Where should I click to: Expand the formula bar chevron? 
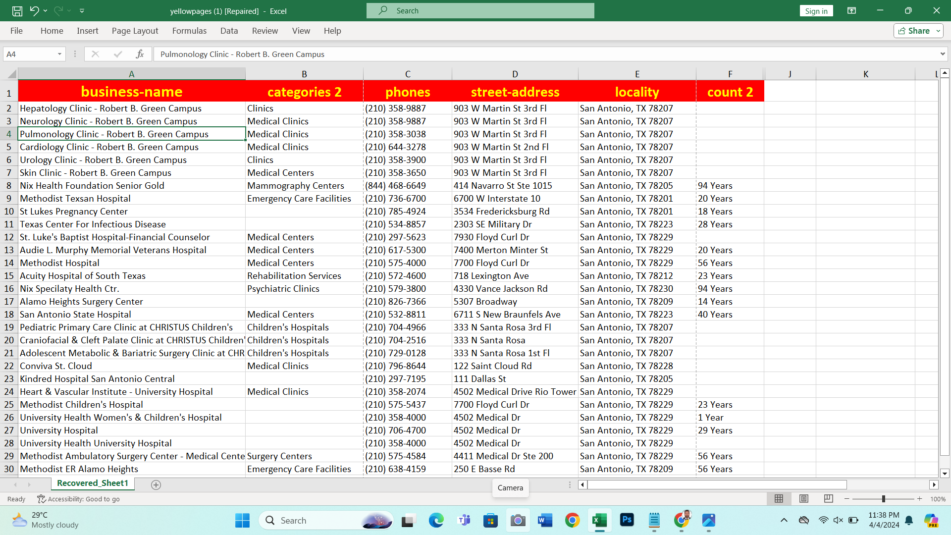coord(942,54)
